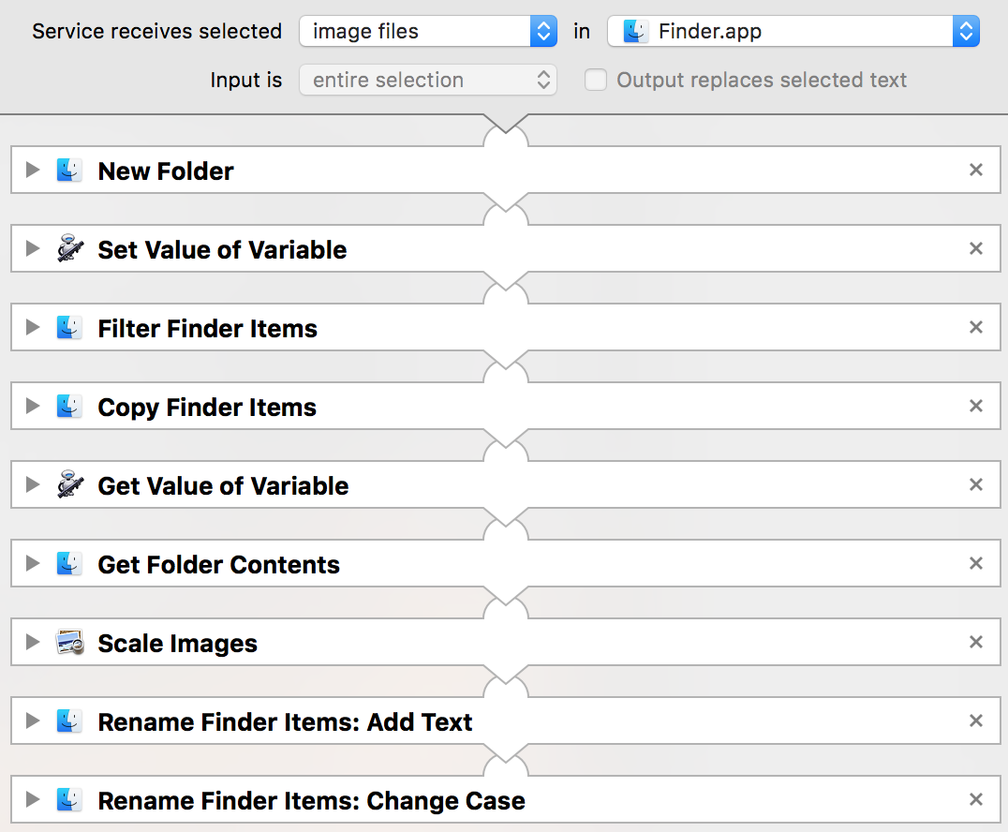Viewport: 1008px width, 832px height.
Task: Click the Finder icon of Filter Finder Items
Action: tap(69, 328)
